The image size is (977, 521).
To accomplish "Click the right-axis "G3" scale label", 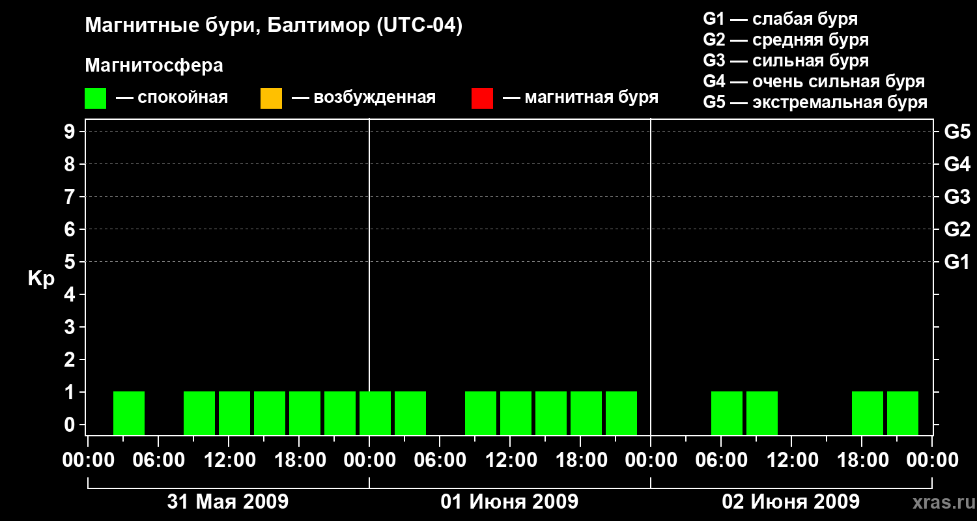I will click(957, 197).
